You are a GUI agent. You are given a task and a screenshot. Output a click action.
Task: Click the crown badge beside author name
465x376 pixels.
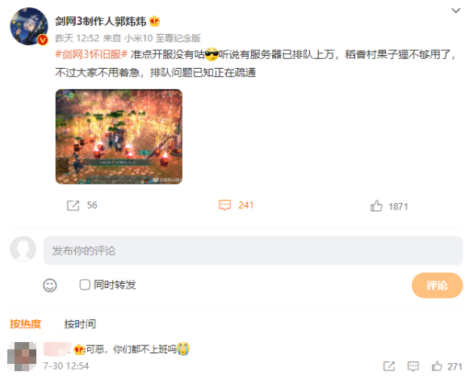click(154, 21)
